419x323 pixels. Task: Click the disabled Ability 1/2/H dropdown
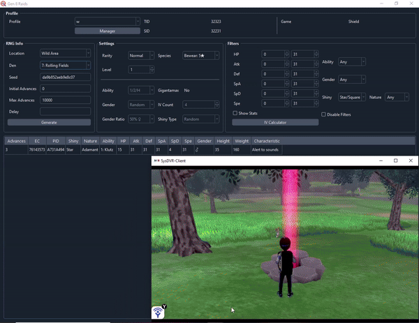click(141, 90)
